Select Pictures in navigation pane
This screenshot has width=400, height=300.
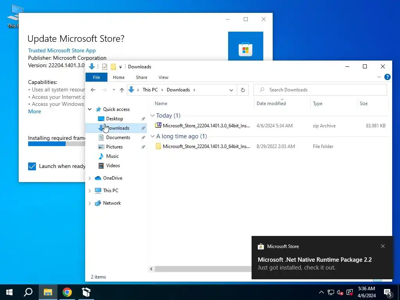(x=114, y=147)
